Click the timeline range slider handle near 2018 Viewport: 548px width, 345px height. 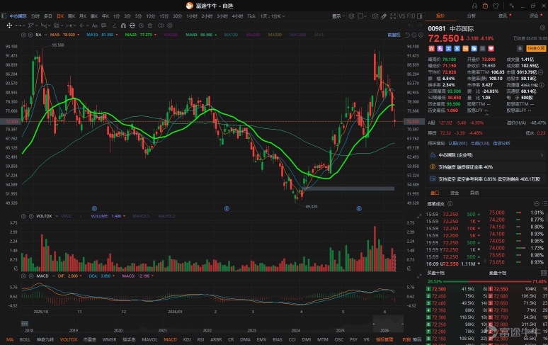click(x=25, y=324)
